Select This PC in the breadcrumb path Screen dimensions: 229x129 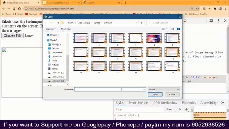click(x=70, y=23)
